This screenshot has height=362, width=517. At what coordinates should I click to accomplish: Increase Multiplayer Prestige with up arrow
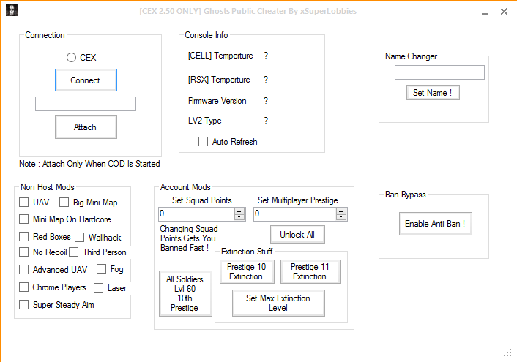341,211
